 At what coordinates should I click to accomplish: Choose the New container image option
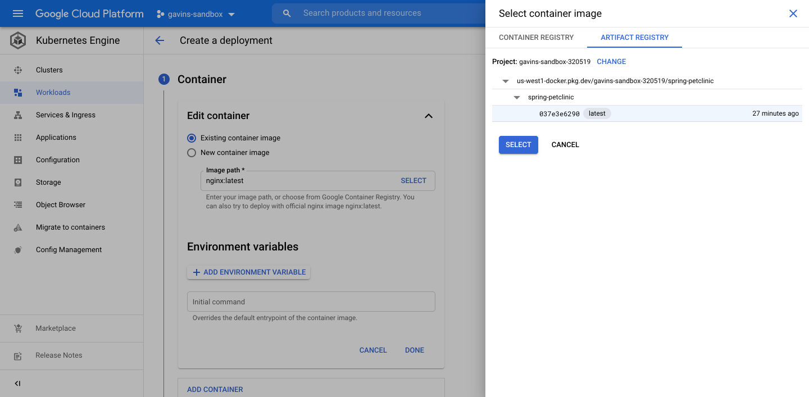[192, 152]
